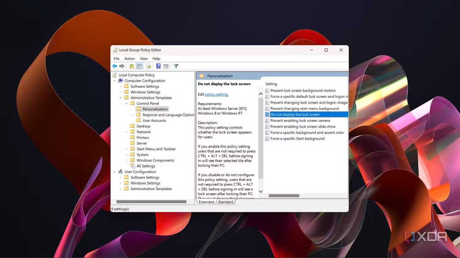Toggle the Show/Hide Console Tree toolbar icon

[139, 66]
